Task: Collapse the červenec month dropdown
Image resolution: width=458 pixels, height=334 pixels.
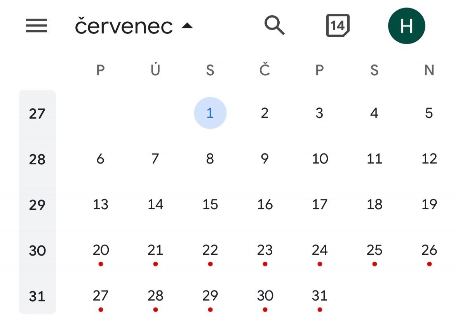Action: [134, 26]
